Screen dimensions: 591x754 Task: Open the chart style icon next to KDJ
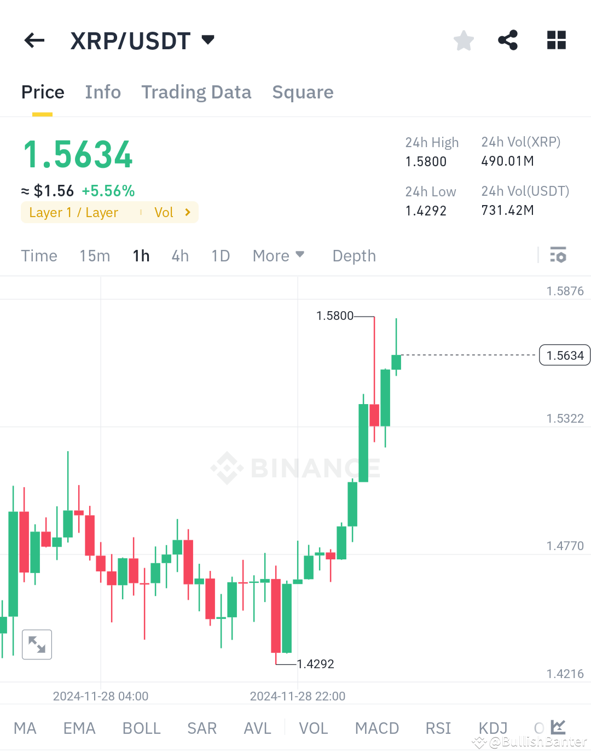(x=557, y=727)
